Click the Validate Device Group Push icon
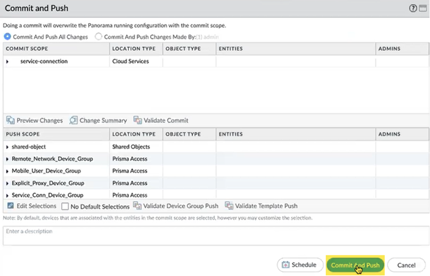 click(x=137, y=206)
